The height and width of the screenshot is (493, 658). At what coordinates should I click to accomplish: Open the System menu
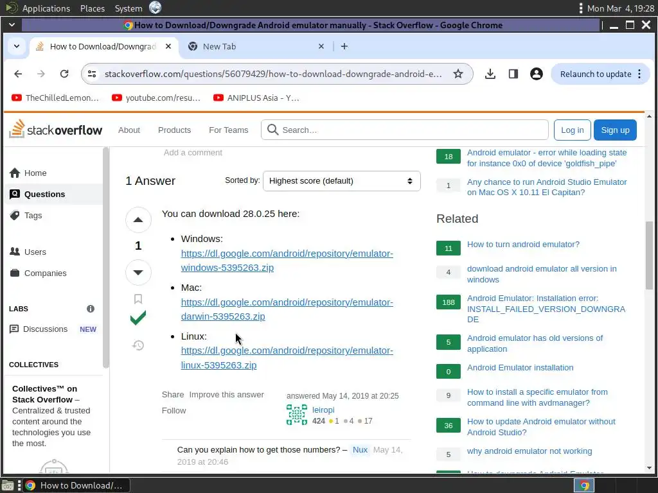click(x=129, y=8)
